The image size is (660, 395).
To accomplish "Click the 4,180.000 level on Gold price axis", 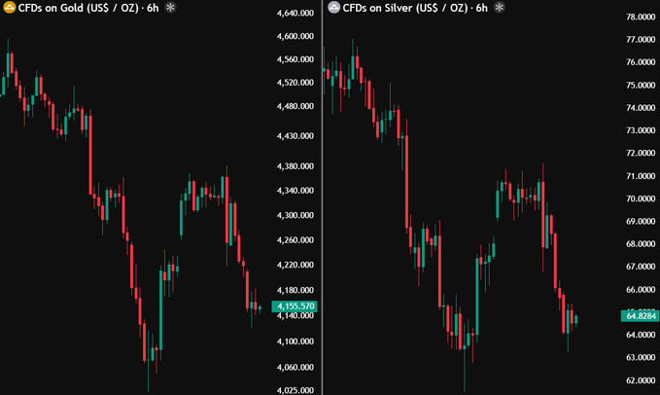I will click(x=295, y=290).
